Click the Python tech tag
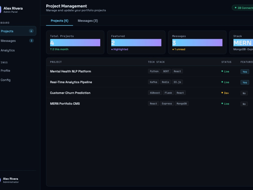The image size is (253, 190). click(154, 71)
